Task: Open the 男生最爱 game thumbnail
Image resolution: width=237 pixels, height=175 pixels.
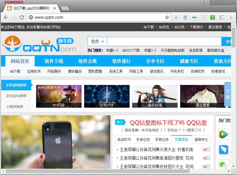Action: point(202,96)
